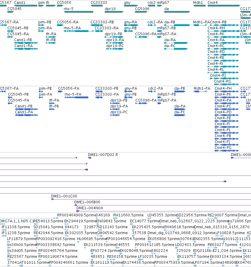The width and height of the screenshot is (251, 267).
Task: Open EST RE29007.5prime
Action: 222,215
